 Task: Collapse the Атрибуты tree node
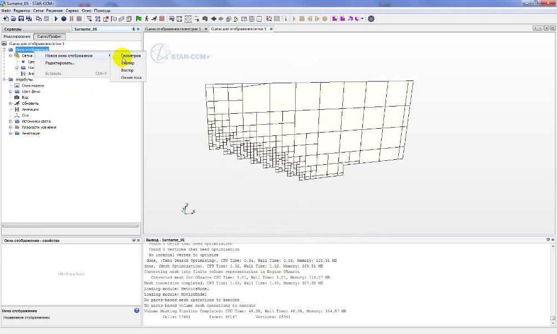4,79
